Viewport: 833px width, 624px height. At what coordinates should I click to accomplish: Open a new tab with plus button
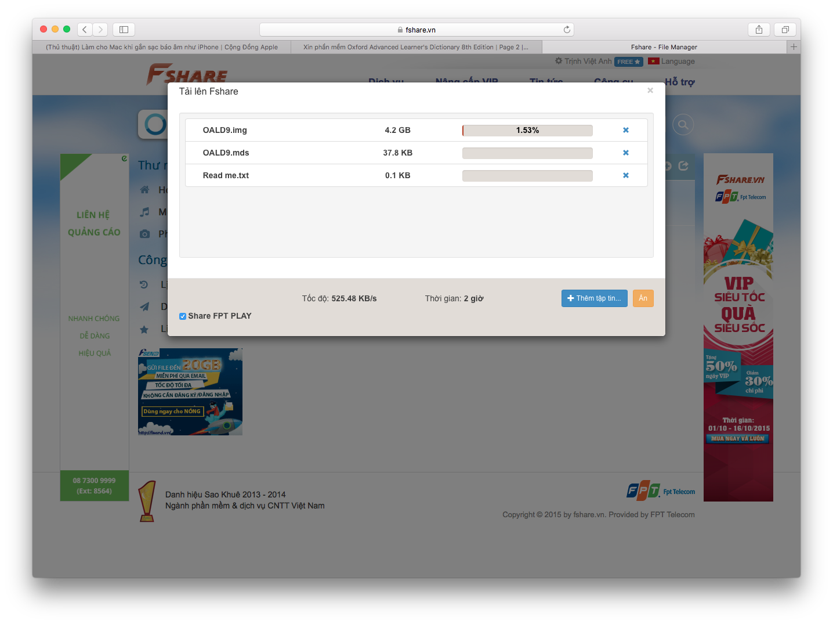tap(794, 47)
